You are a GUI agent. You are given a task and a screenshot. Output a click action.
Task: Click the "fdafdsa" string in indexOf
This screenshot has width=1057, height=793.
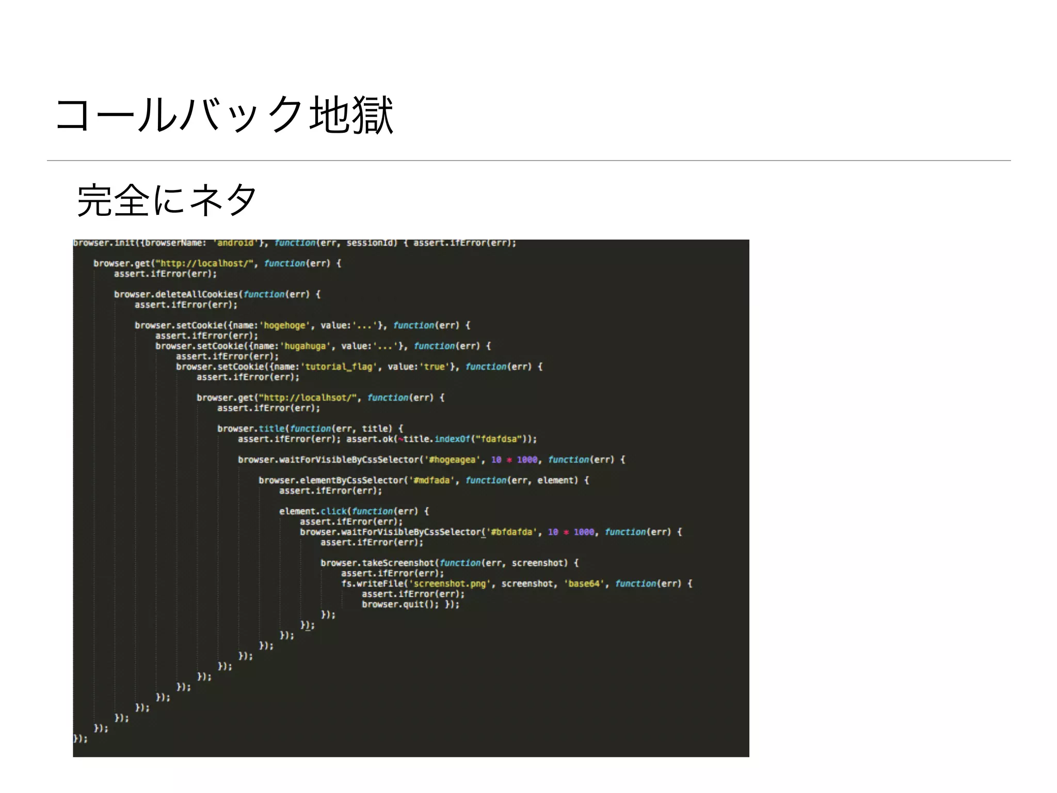[498, 439]
